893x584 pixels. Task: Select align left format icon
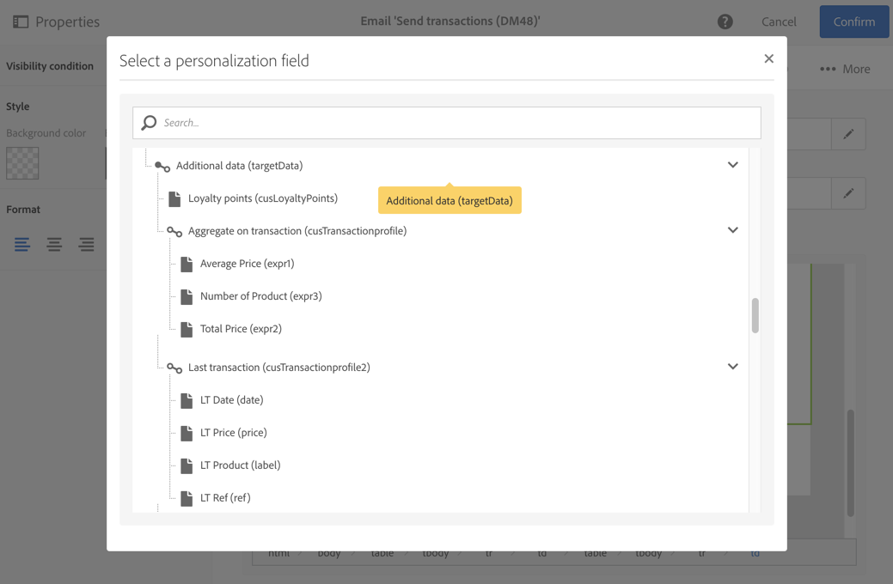tap(22, 245)
